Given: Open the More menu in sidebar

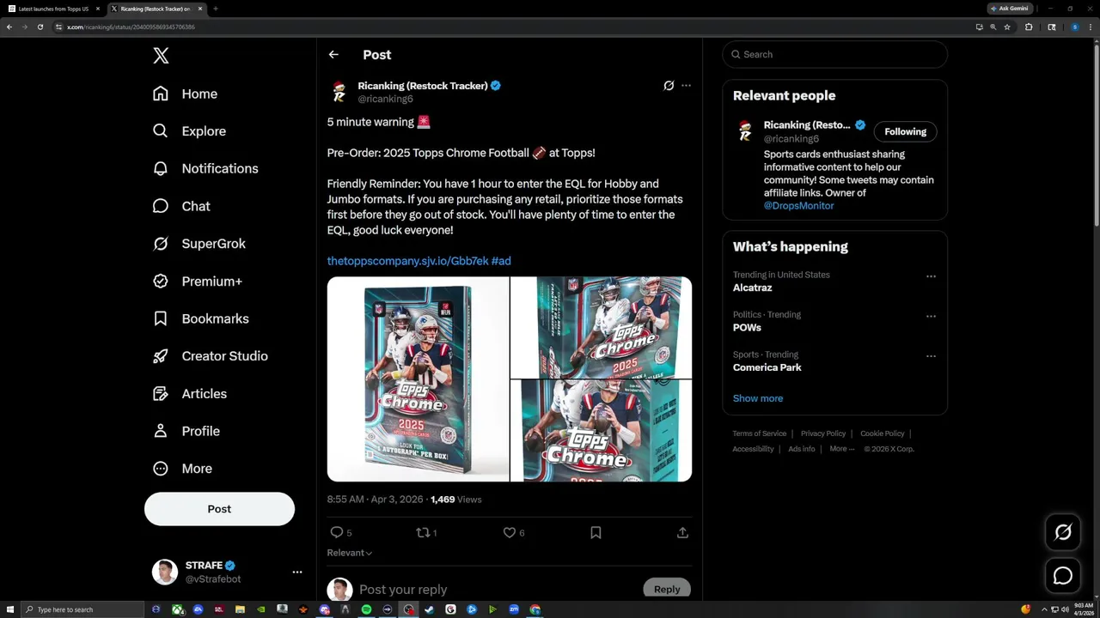Looking at the screenshot, I should (182, 469).
